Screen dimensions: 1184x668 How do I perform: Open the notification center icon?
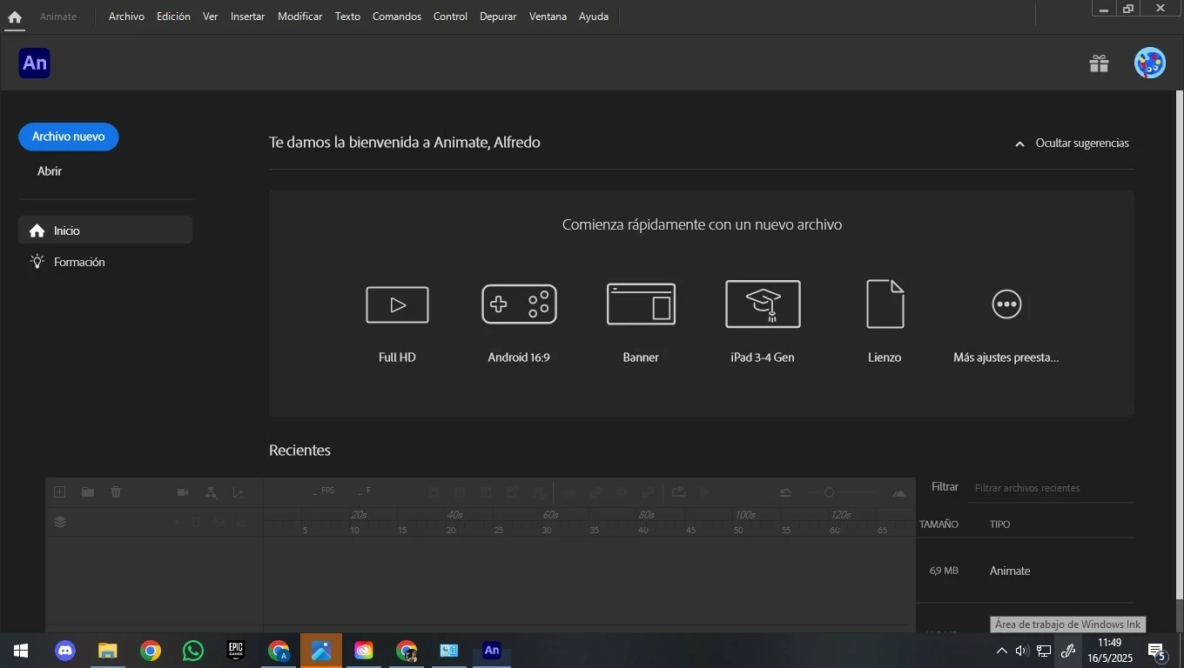1157,651
